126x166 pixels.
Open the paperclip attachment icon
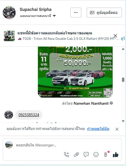[76, 155]
